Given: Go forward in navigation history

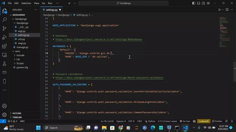Looking at the screenshot, I should point(74,3).
